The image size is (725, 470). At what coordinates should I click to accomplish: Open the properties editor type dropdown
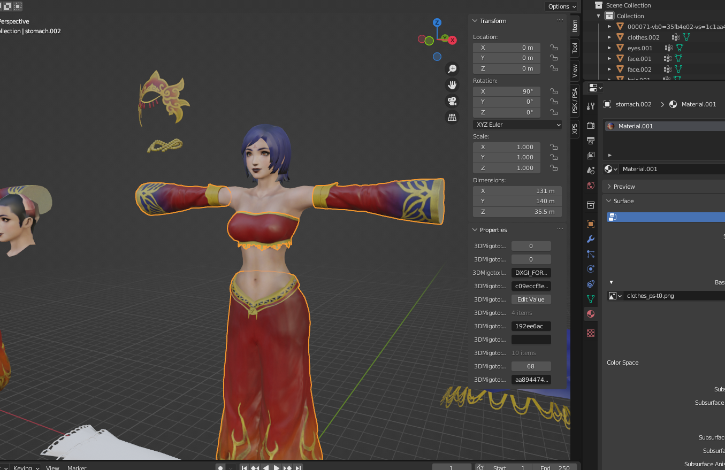(x=596, y=88)
